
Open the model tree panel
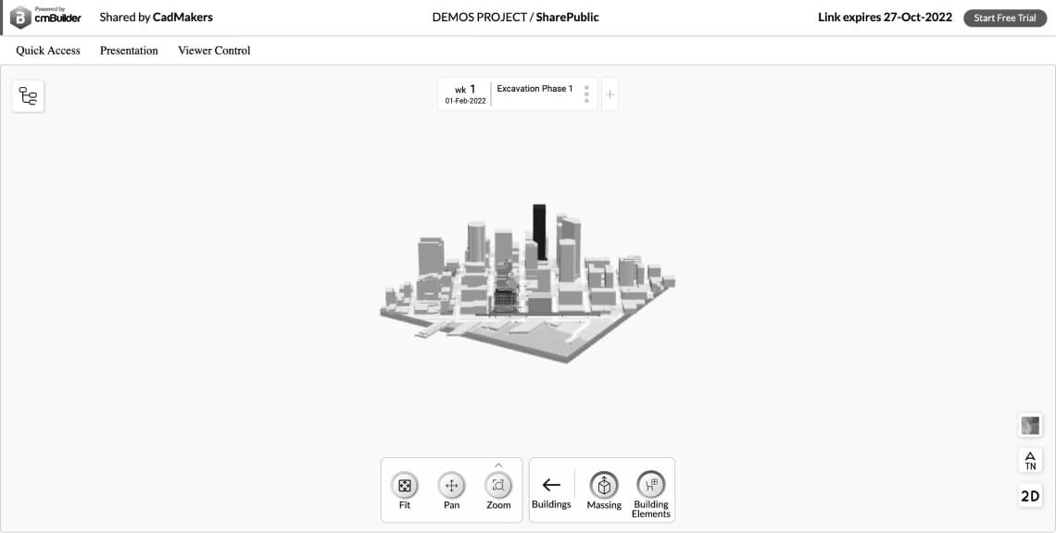[28, 95]
